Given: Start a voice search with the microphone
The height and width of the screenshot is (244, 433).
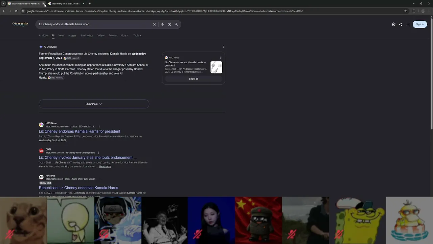Looking at the screenshot, I should point(163,24).
